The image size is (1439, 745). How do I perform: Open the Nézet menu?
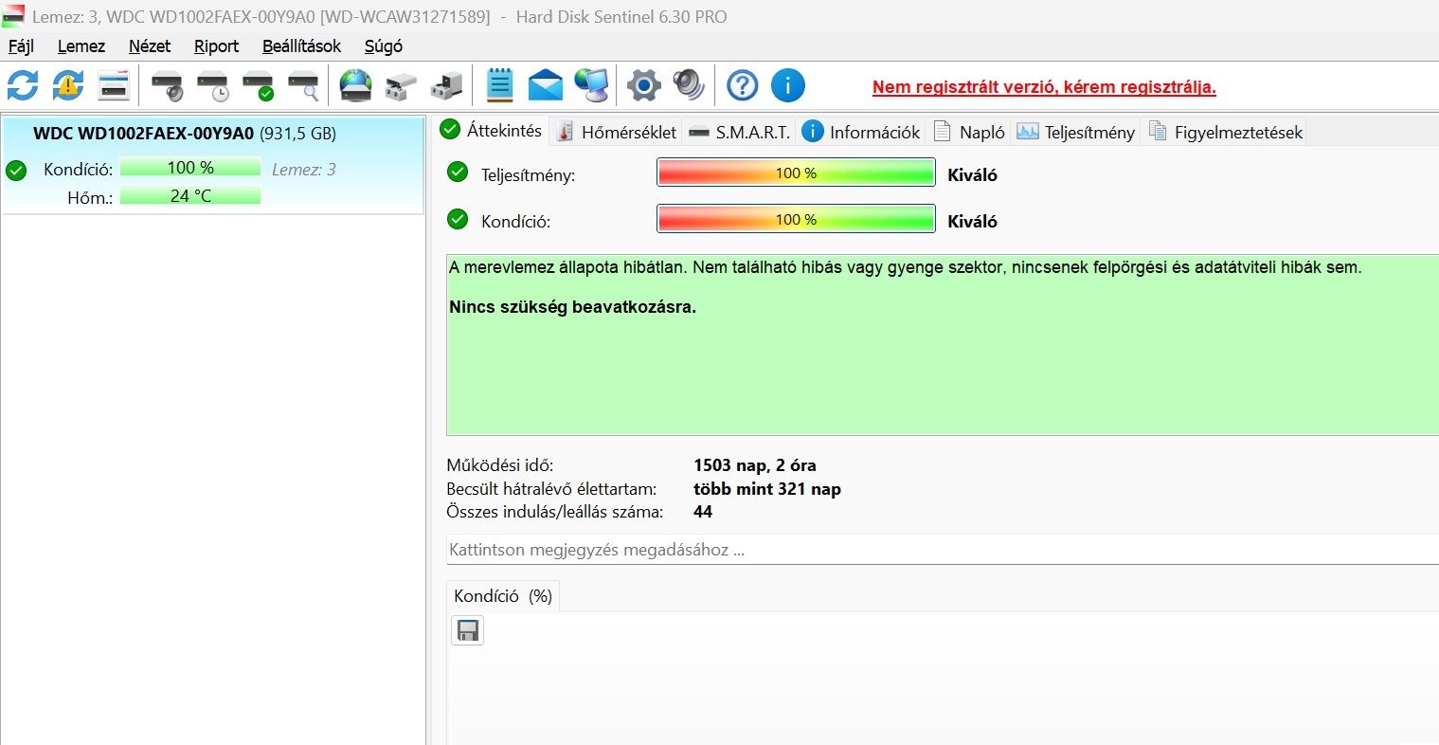click(x=150, y=45)
